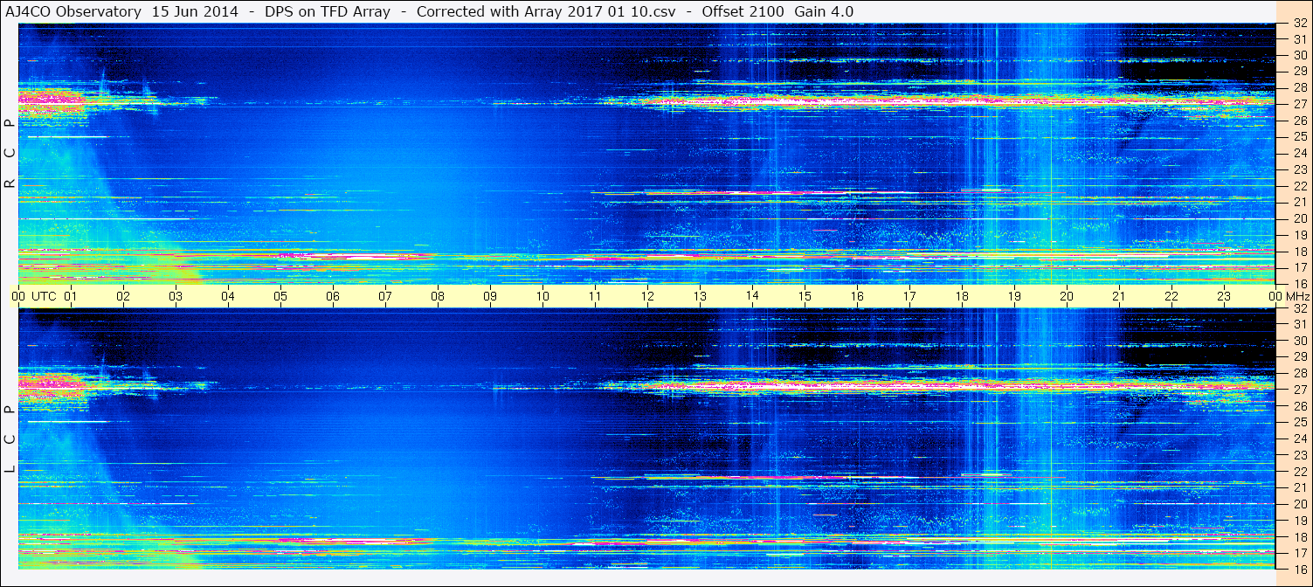Click the Gain 4.0 value
Screen dimensions: 1313x587
point(824,11)
